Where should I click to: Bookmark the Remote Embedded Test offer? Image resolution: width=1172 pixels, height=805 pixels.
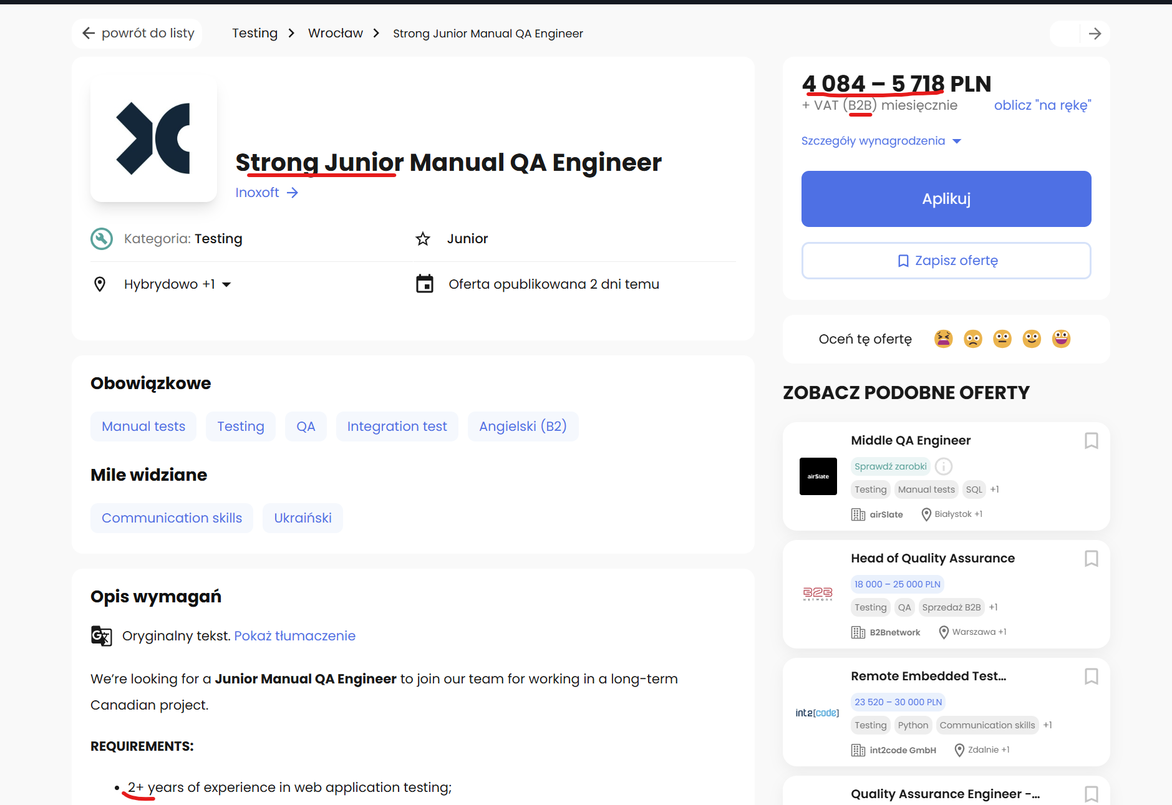pyautogui.click(x=1091, y=677)
